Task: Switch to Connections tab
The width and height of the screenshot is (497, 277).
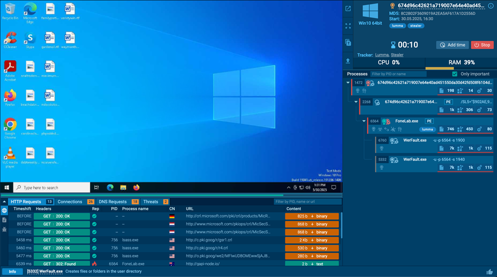Action: (x=76, y=202)
